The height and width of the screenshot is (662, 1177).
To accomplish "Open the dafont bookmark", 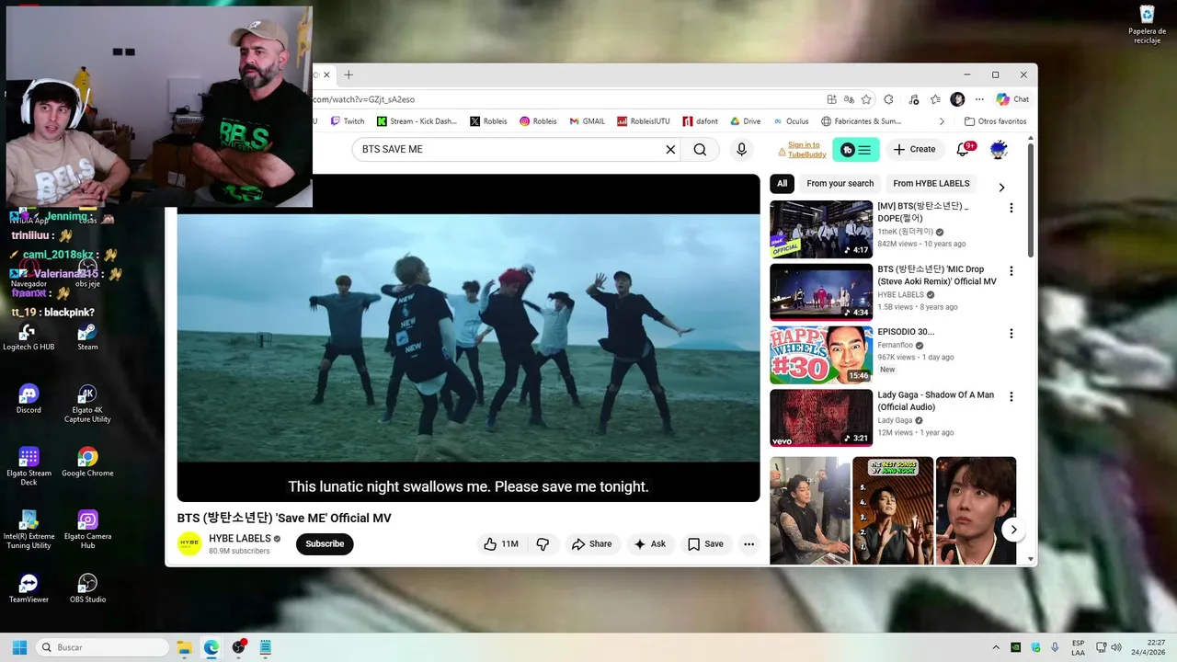I will (x=700, y=121).
